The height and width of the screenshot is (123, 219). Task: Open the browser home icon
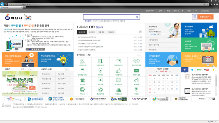[x=211, y=4]
